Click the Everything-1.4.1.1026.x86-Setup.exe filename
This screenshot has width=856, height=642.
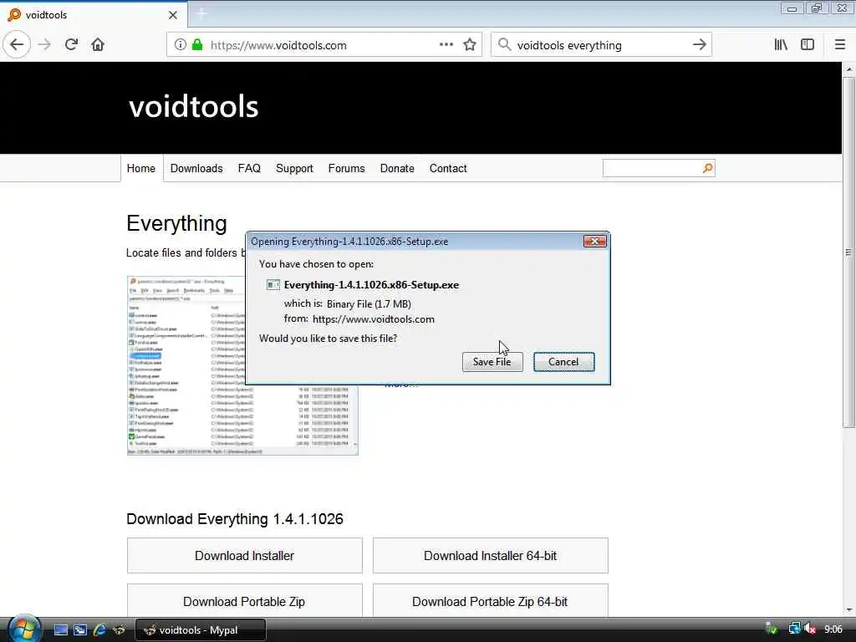click(x=371, y=285)
